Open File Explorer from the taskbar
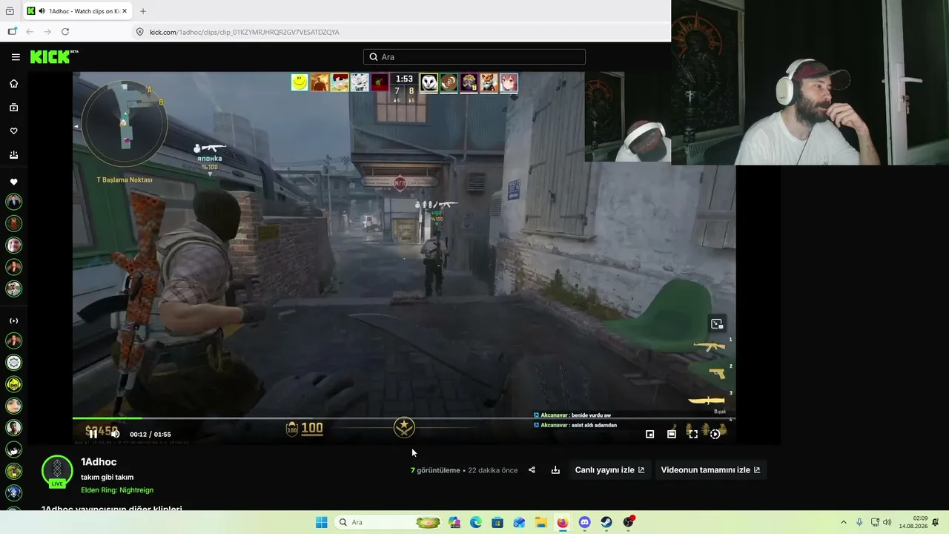 [x=540, y=522]
